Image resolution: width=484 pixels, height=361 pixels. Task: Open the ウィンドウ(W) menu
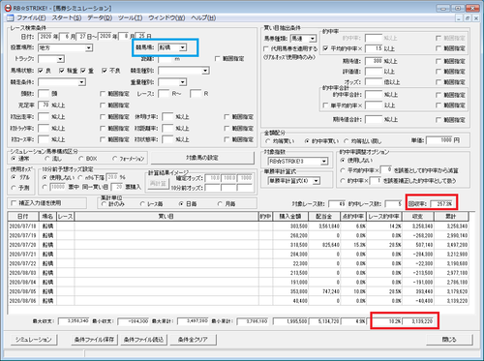(x=166, y=17)
